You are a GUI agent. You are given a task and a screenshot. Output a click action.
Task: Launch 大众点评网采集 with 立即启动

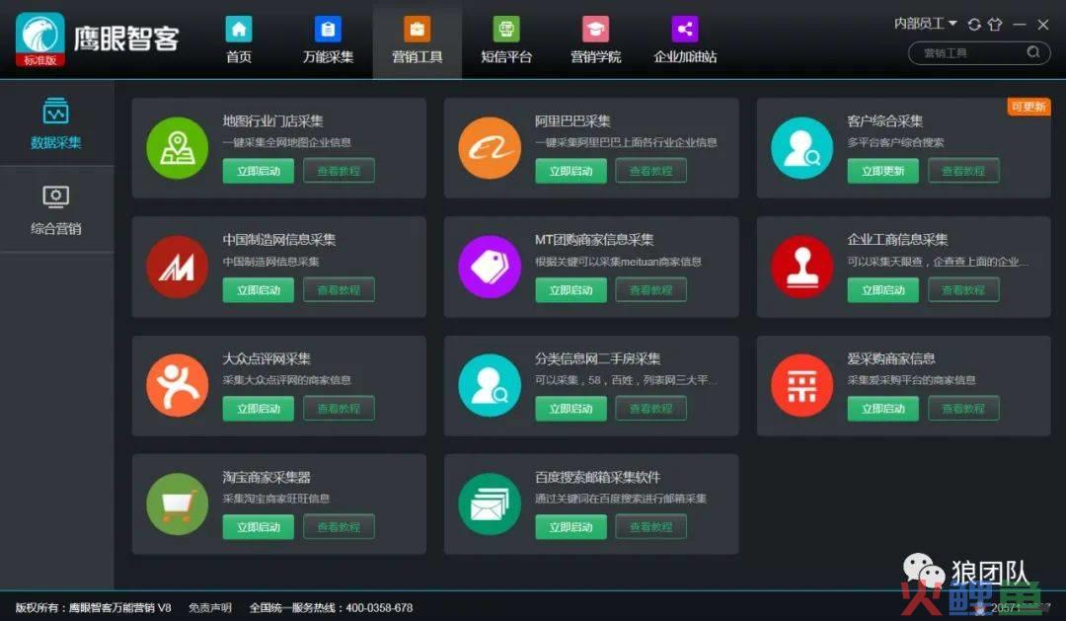[259, 408]
